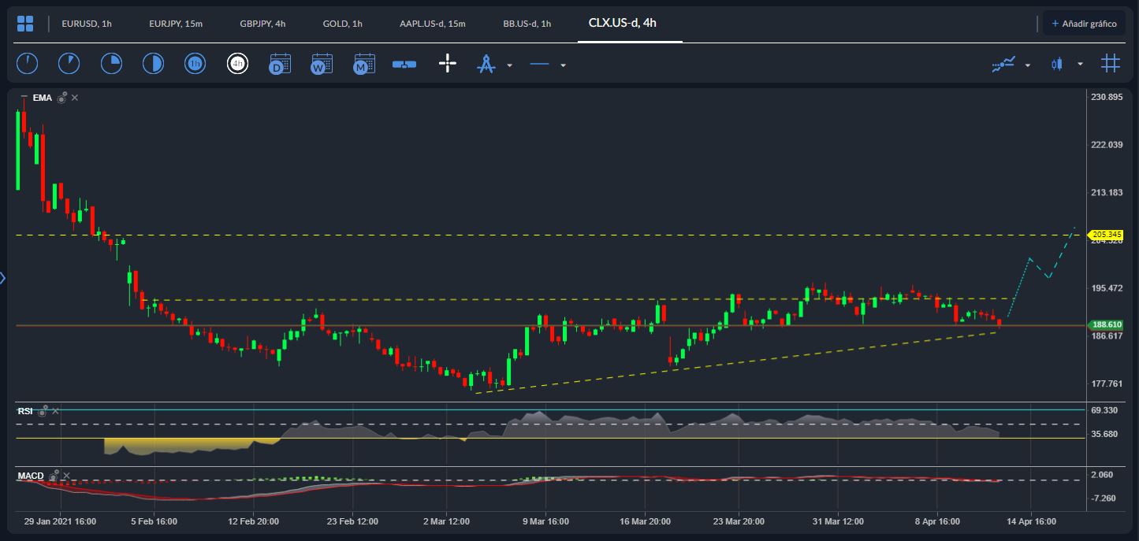Toggle the chart grid lines icon
The width and height of the screenshot is (1139, 541).
pyautogui.click(x=1110, y=64)
